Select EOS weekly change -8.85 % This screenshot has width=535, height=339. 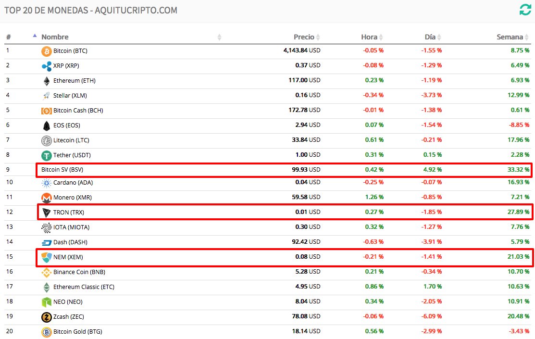pyautogui.click(x=519, y=125)
